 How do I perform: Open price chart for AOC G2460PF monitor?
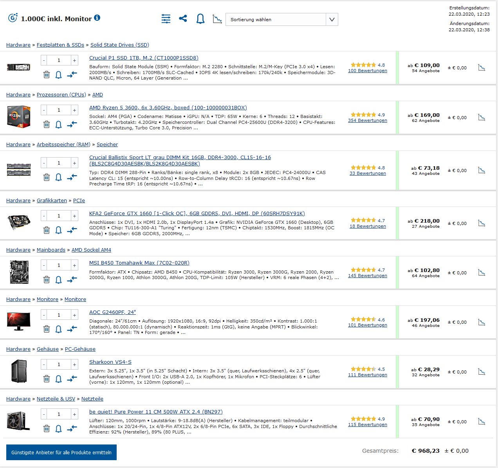click(482, 322)
